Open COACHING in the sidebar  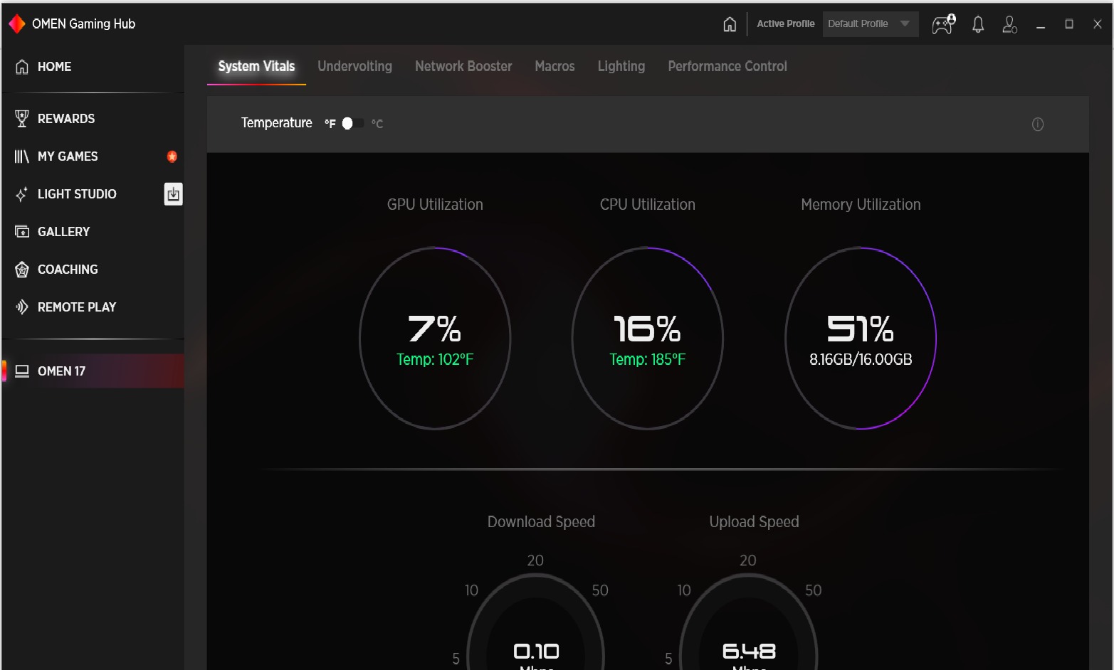click(93, 270)
